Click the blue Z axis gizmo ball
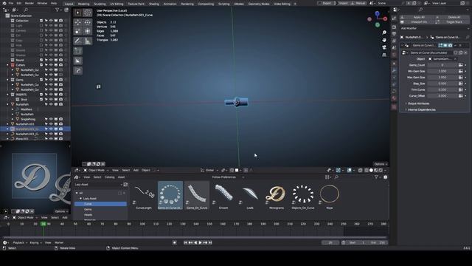The image size is (472, 266). [377, 13]
